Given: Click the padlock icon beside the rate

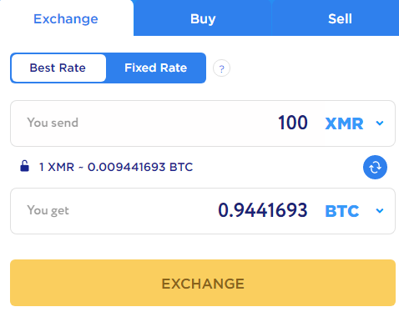Looking at the screenshot, I should coord(24,166).
